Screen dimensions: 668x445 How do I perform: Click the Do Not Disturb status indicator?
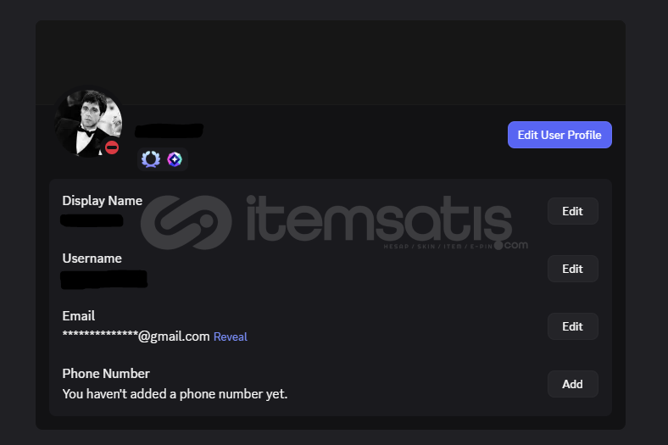click(x=112, y=147)
